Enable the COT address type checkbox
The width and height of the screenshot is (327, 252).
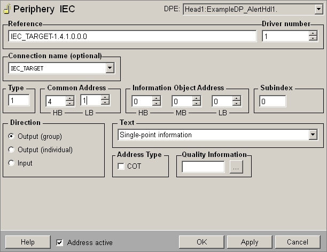click(121, 167)
